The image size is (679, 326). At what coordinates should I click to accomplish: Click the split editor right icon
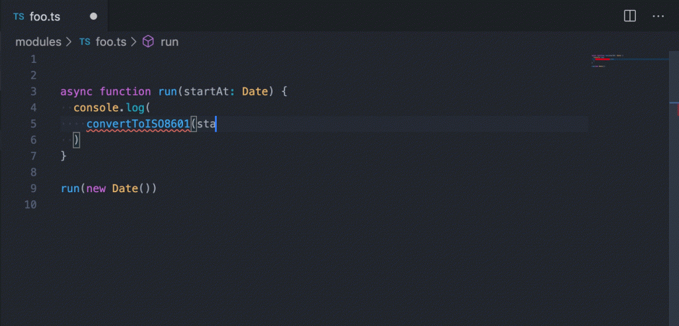coord(630,16)
